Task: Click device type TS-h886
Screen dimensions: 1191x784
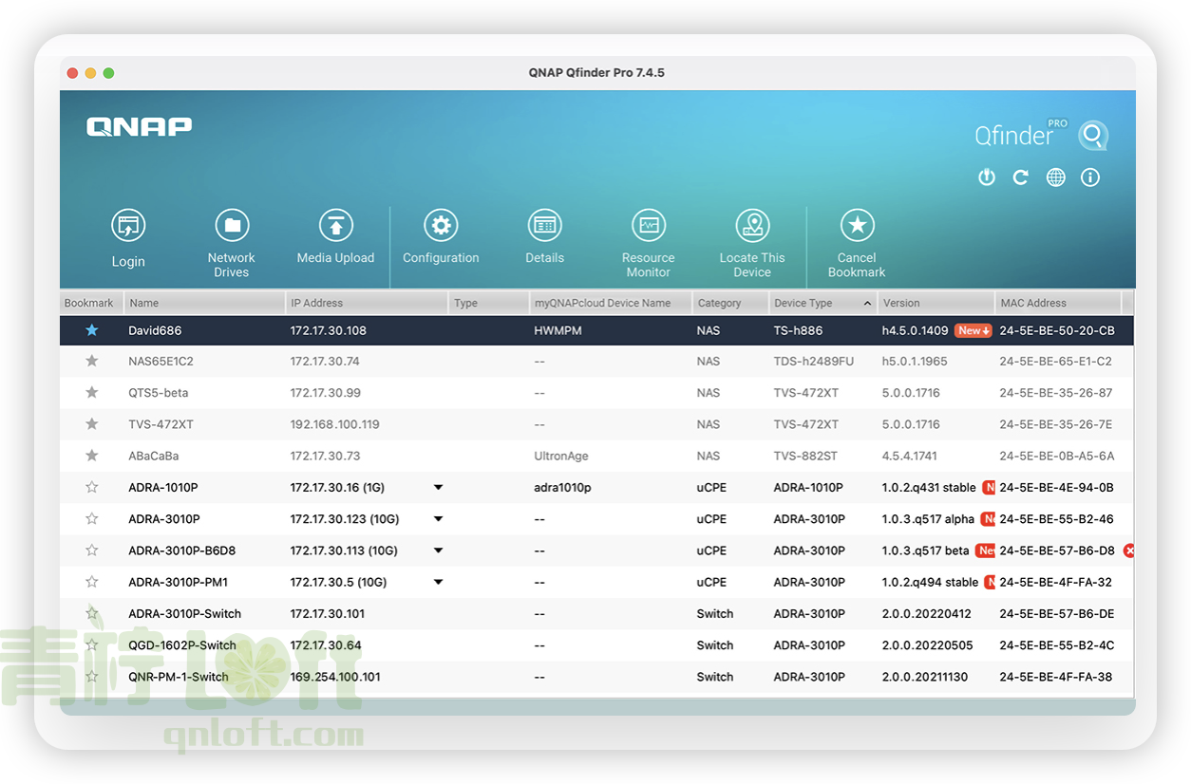Action: click(x=799, y=330)
